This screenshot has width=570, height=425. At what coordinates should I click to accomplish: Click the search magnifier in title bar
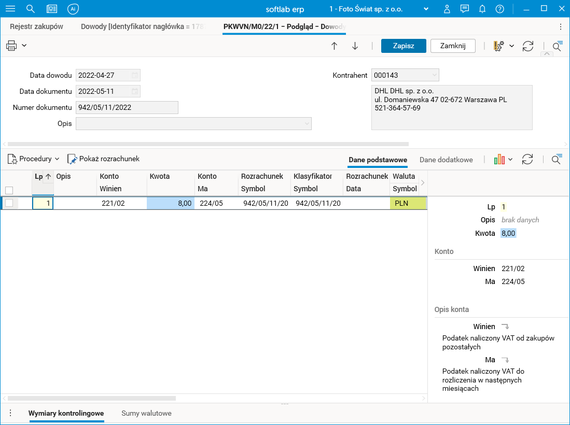31,9
